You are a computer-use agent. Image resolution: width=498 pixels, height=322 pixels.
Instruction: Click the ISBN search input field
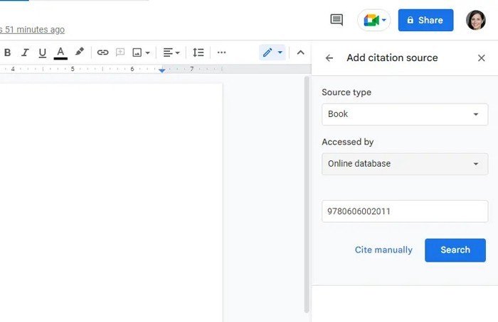click(x=404, y=211)
